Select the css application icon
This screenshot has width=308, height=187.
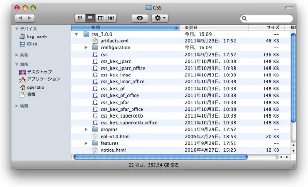[95, 54]
